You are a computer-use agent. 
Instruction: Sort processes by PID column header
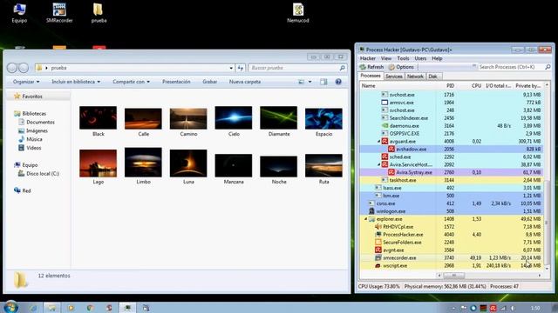[x=450, y=86]
